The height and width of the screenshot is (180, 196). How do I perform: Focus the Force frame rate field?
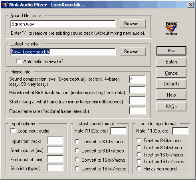pos(137,111)
